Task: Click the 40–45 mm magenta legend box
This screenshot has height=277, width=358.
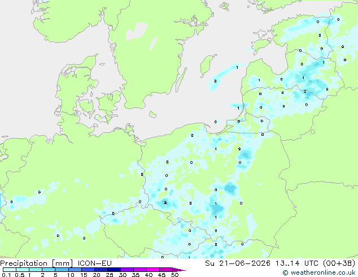Action: 153,270
